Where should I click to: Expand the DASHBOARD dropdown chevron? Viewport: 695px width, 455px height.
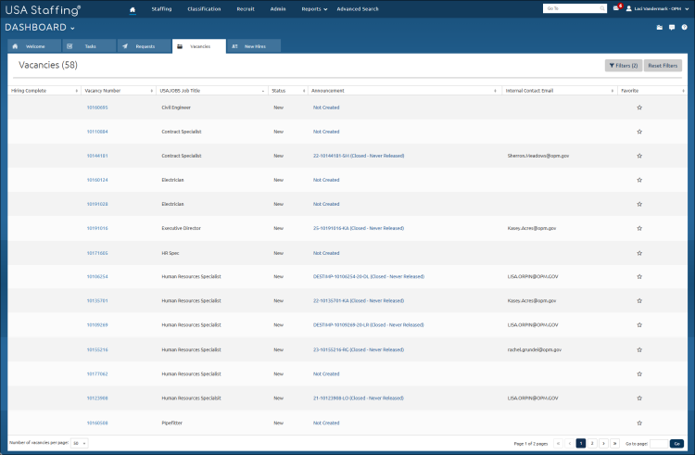point(72,29)
